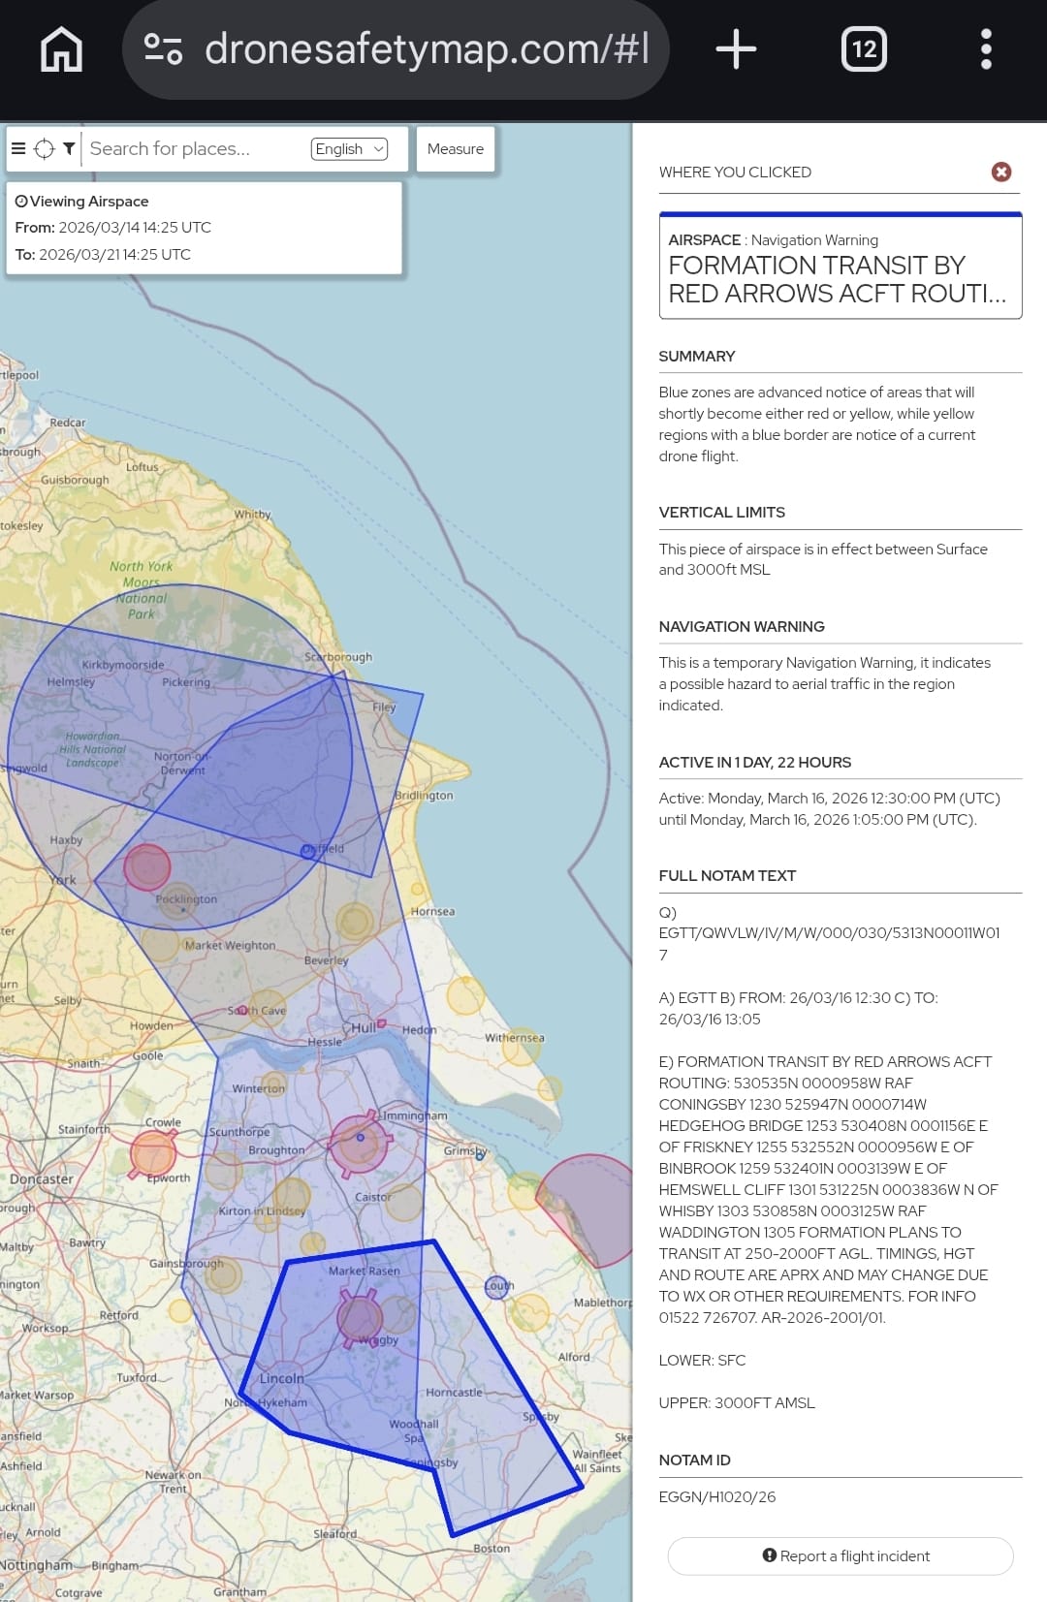
Task: Select the orange circular zone near Crowle
Action: tap(153, 1153)
